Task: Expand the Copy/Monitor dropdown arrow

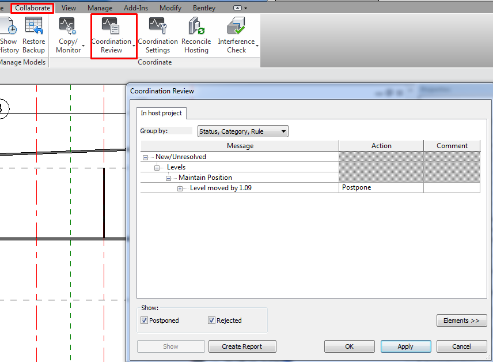Action: [x=84, y=46]
